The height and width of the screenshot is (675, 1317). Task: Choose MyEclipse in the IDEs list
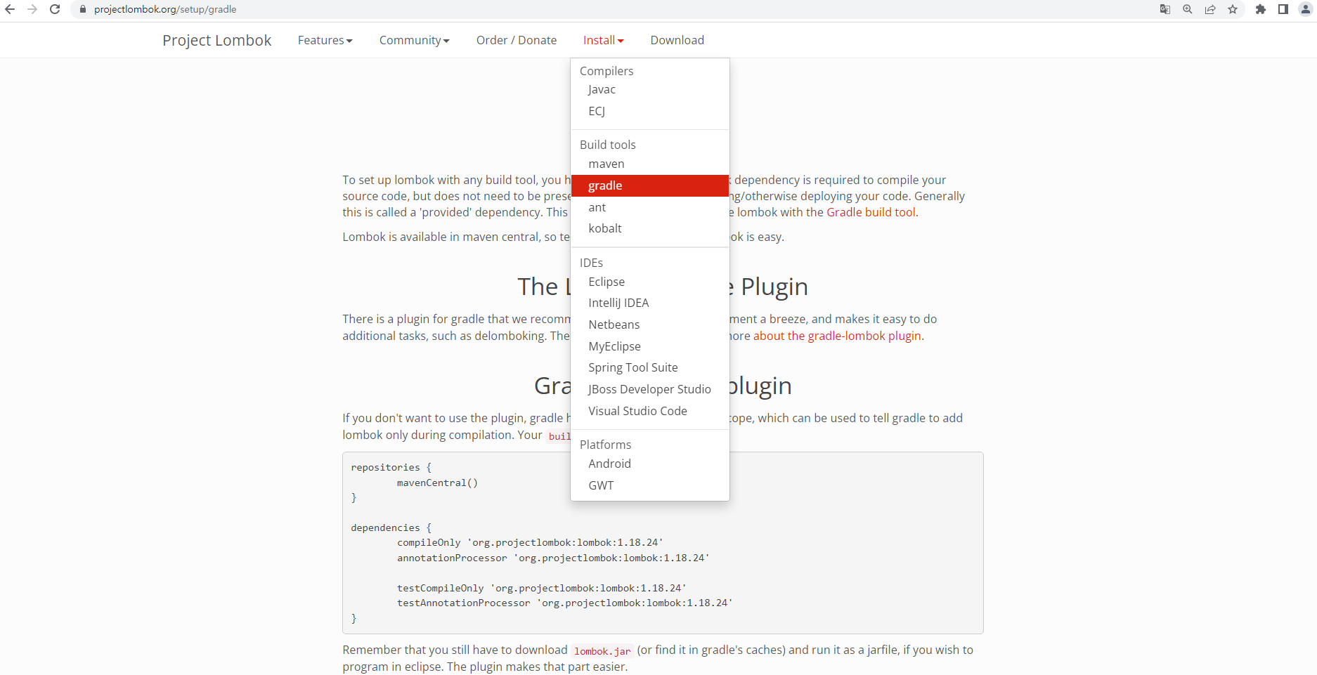pos(650,346)
